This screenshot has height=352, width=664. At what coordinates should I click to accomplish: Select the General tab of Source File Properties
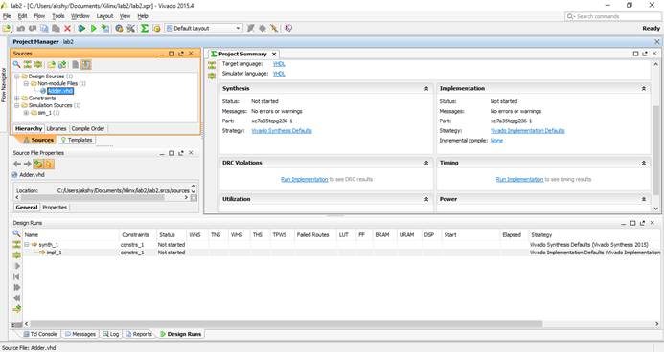tap(27, 208)
